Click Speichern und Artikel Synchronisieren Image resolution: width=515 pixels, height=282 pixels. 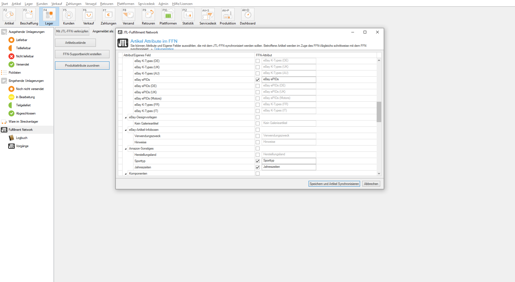pyautogui.click(x=334, y=184)
